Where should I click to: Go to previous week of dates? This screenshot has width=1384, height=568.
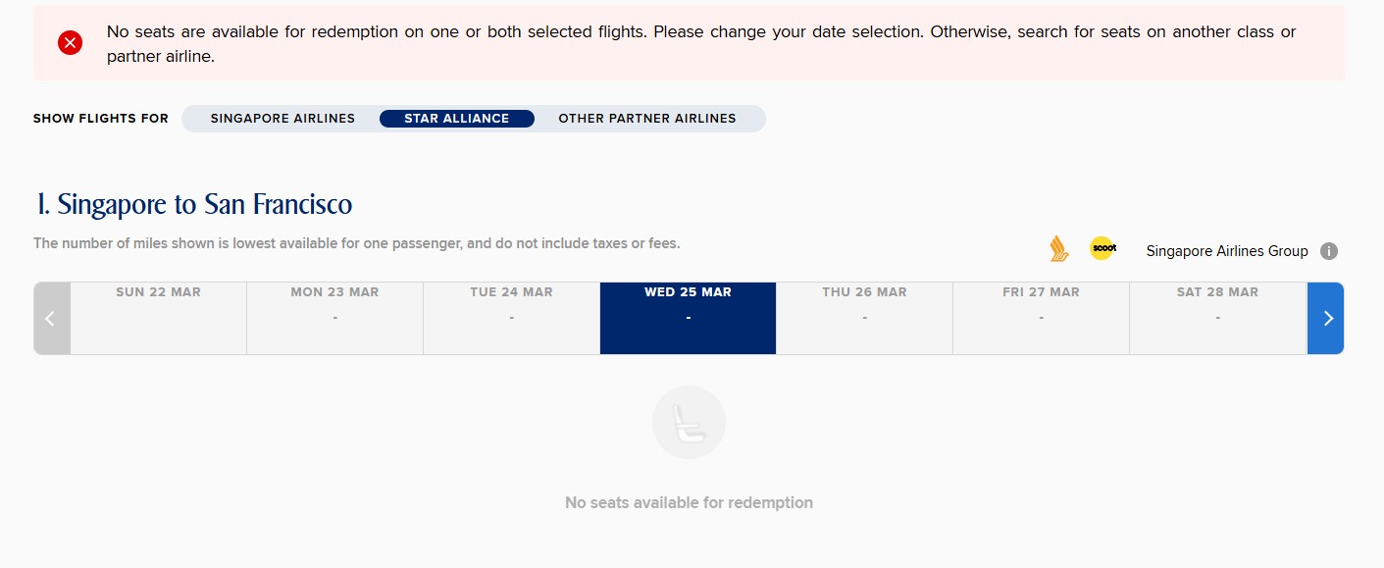(51, 318)
